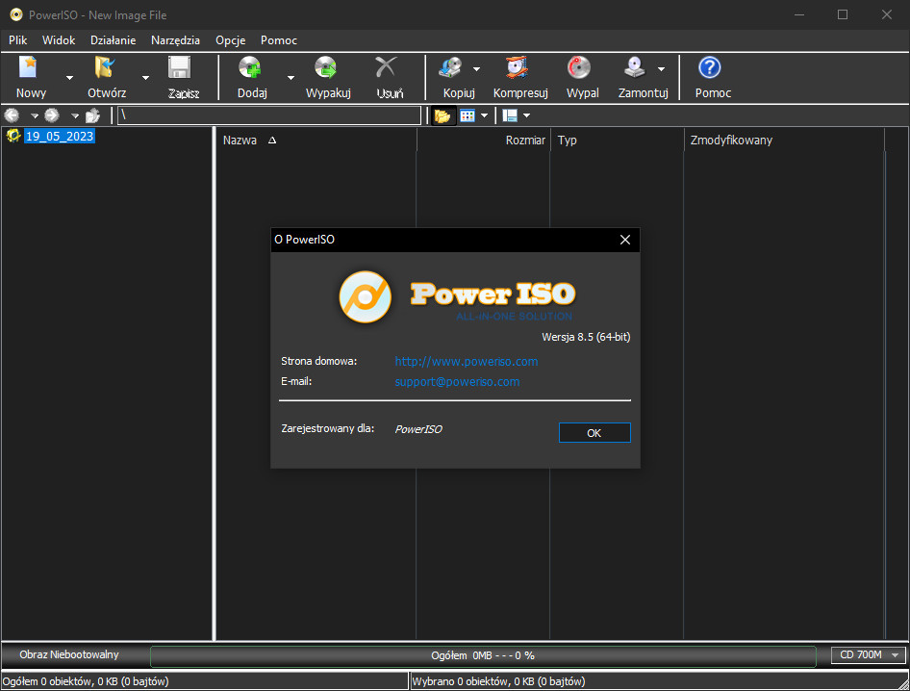The image size is (910, 691).
Task: Click the Ogółem 0 obiektów status text
Action: [x=86, y=681]
